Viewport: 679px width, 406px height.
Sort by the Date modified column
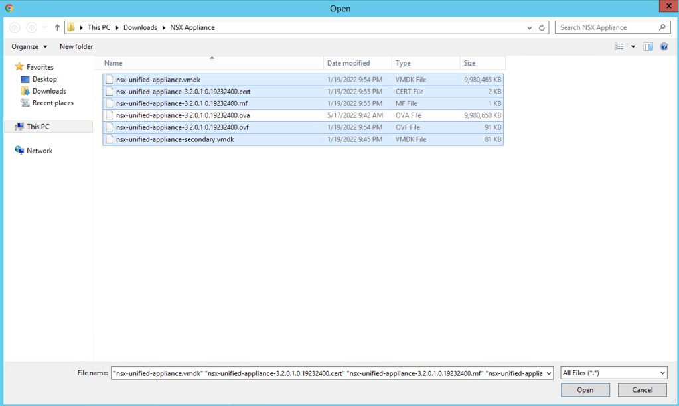(x=348, y=63)
